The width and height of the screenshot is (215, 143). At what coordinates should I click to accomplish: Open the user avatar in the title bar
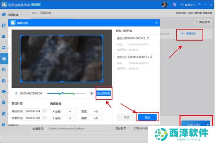coord(164,5)
